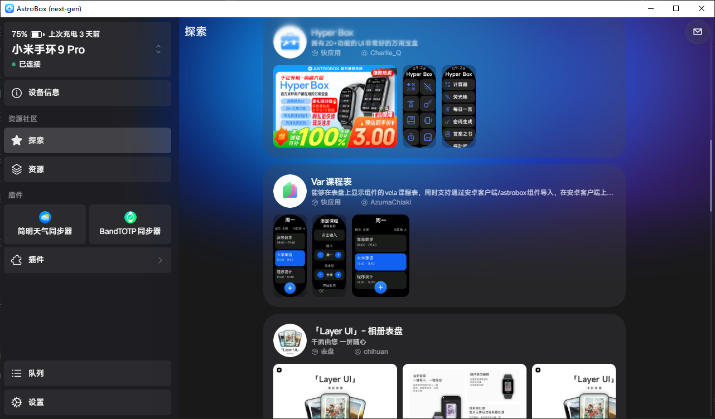Open the first narrow 周一 timetable screenshot
The image size is (715, 419).
coord(290,256)
